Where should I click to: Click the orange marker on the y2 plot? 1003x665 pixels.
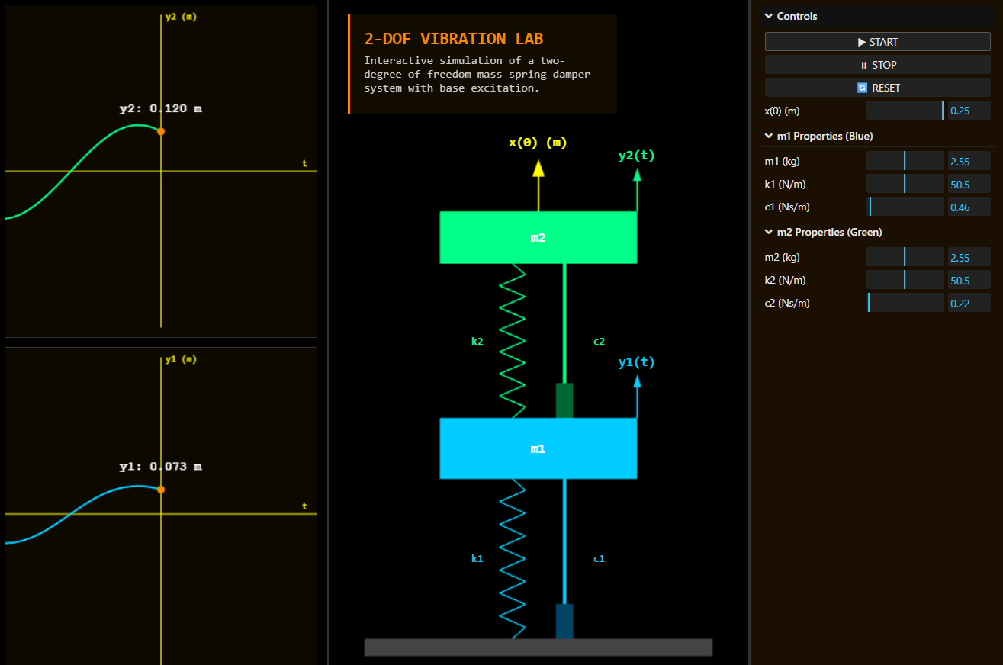[x=160, y=130]
